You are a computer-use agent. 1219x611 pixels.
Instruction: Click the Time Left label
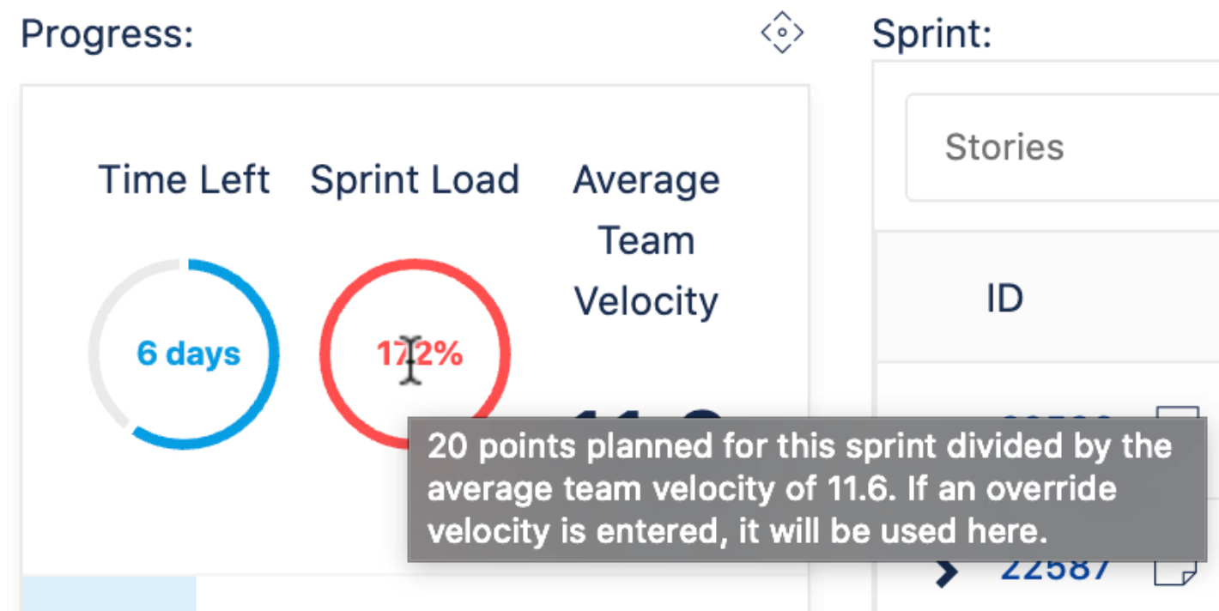[x=184, y=180]
